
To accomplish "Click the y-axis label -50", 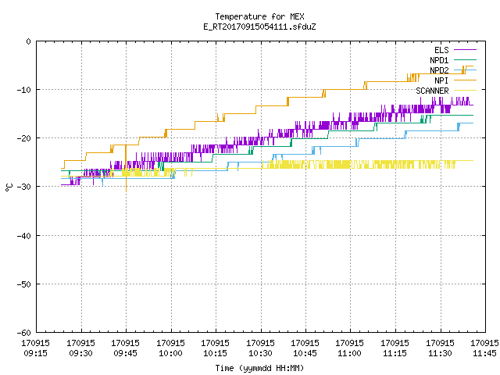I will pyautogui.click(x=23, y=284).
